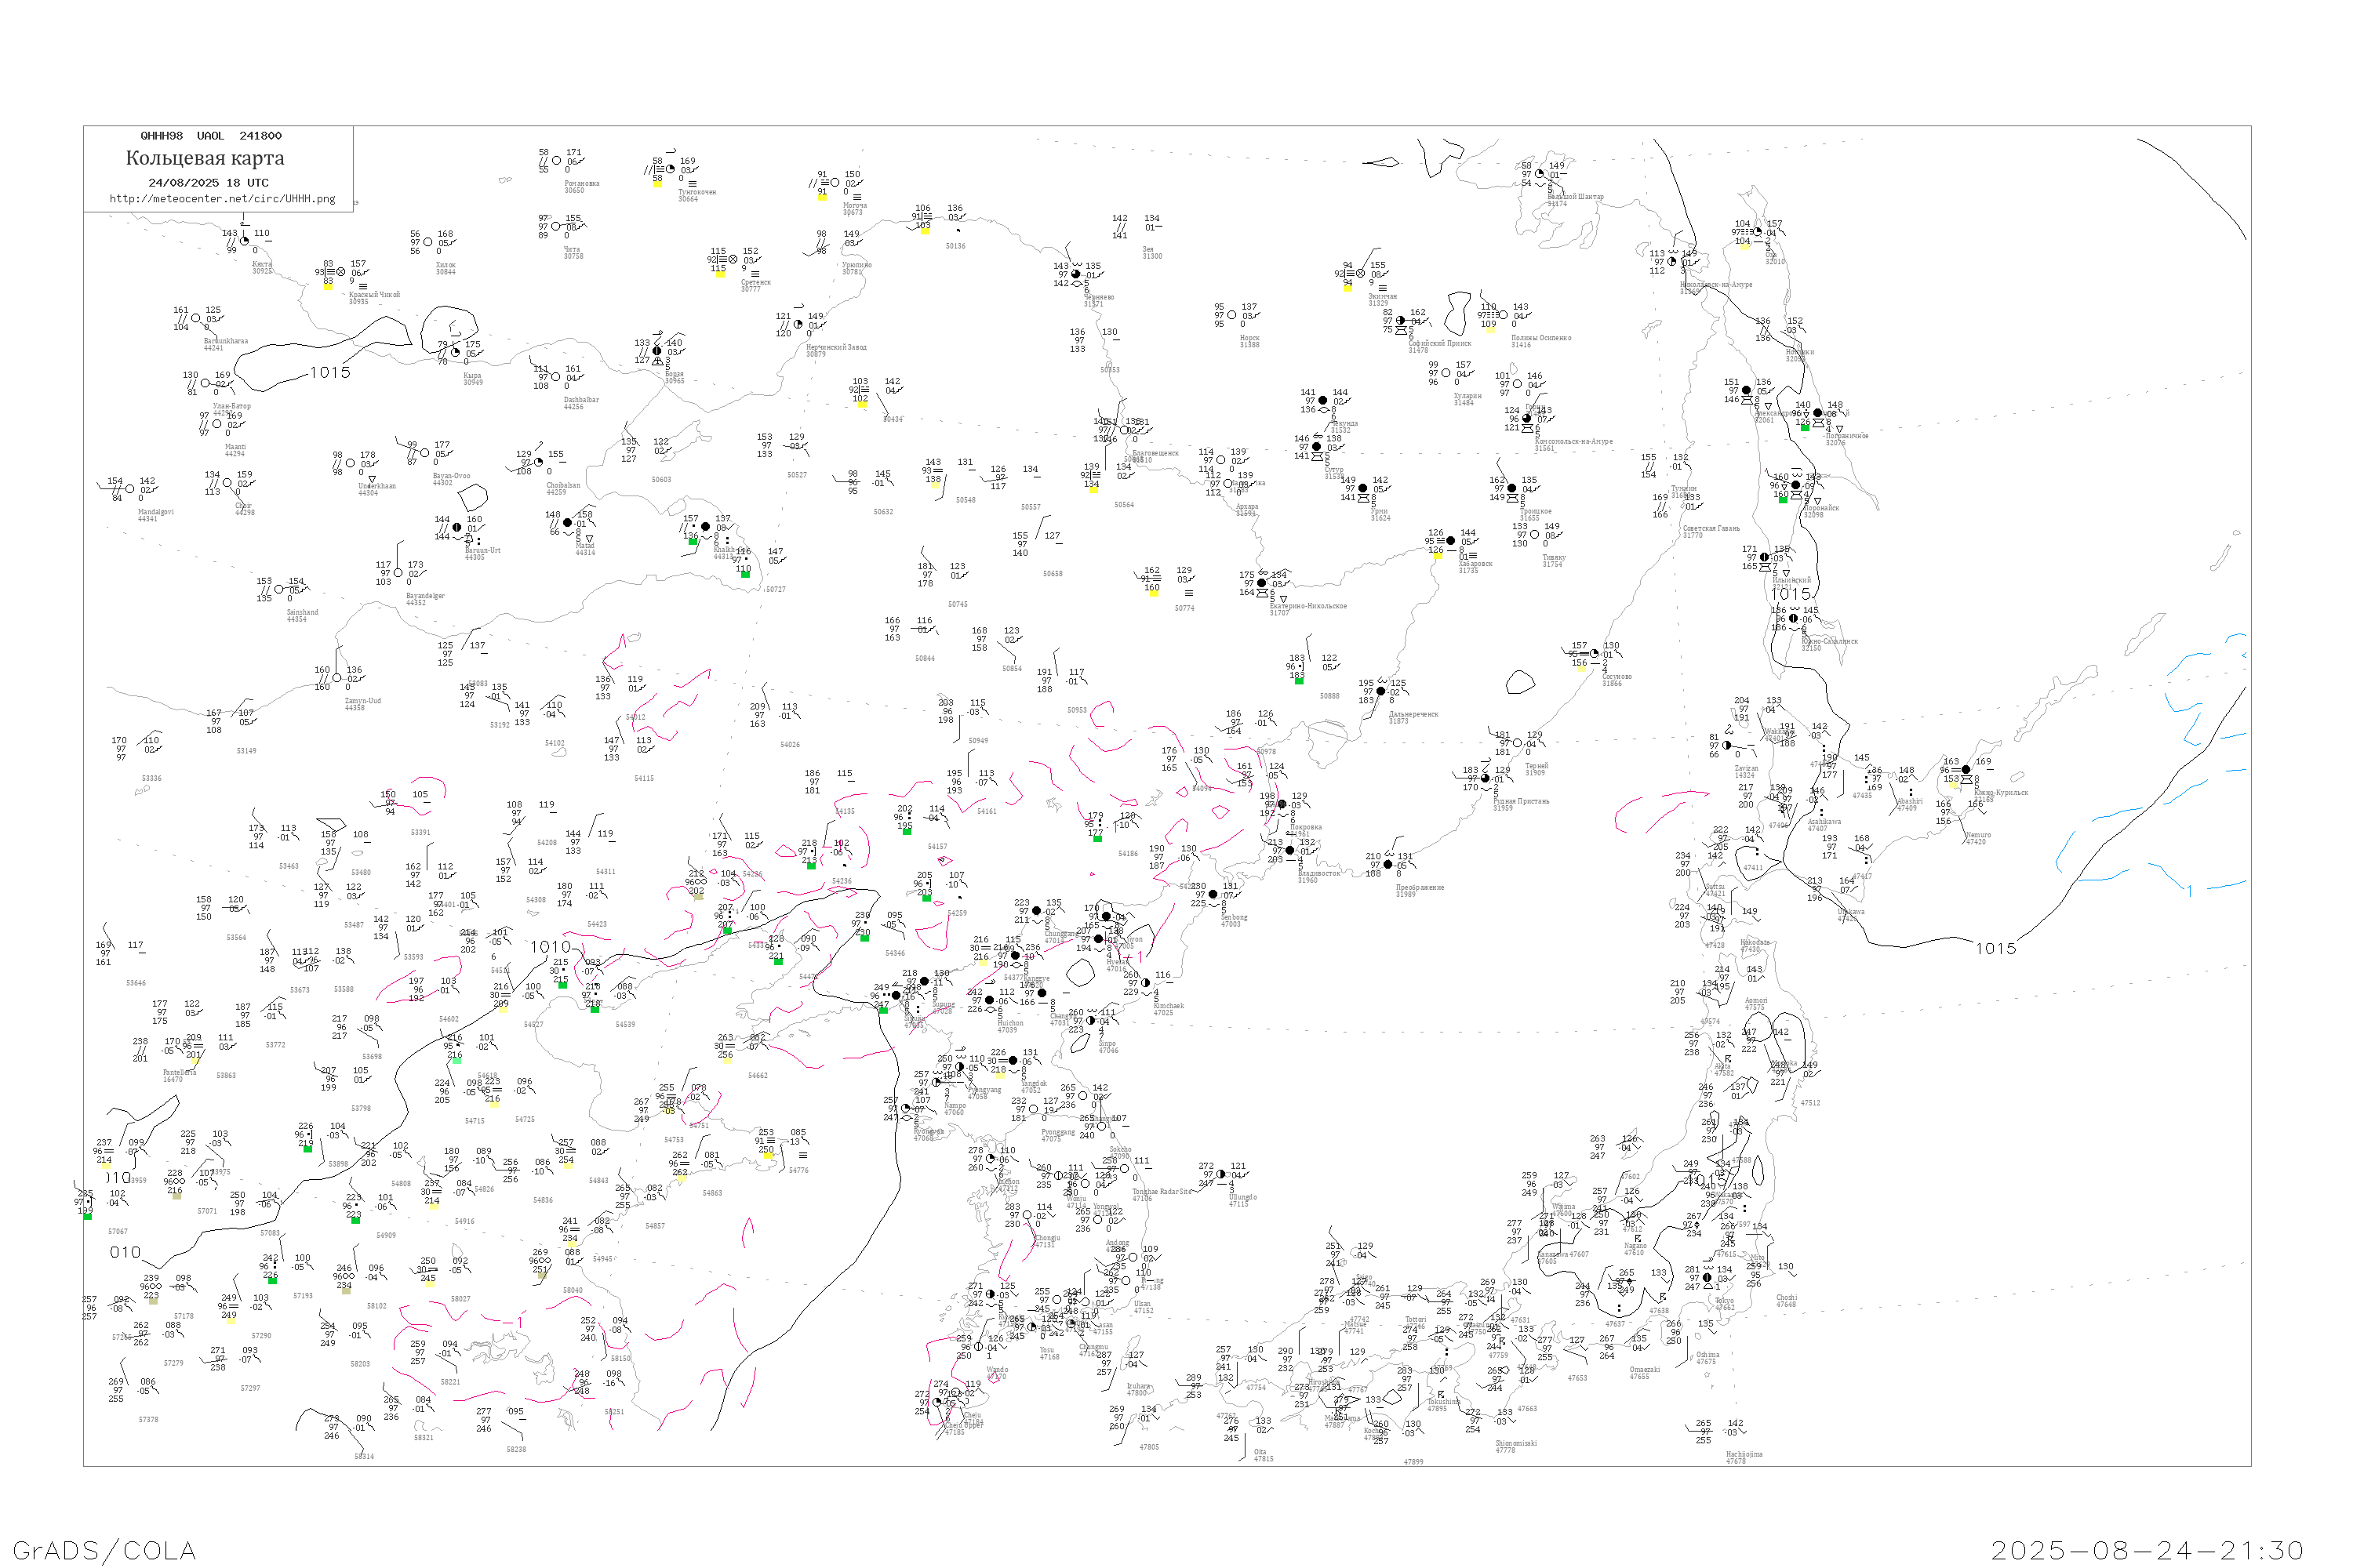Click the Красный Чикой obscured-sky circle symbol
This screenshot has height=1568, width=2353.
click(x=340, y=272)
